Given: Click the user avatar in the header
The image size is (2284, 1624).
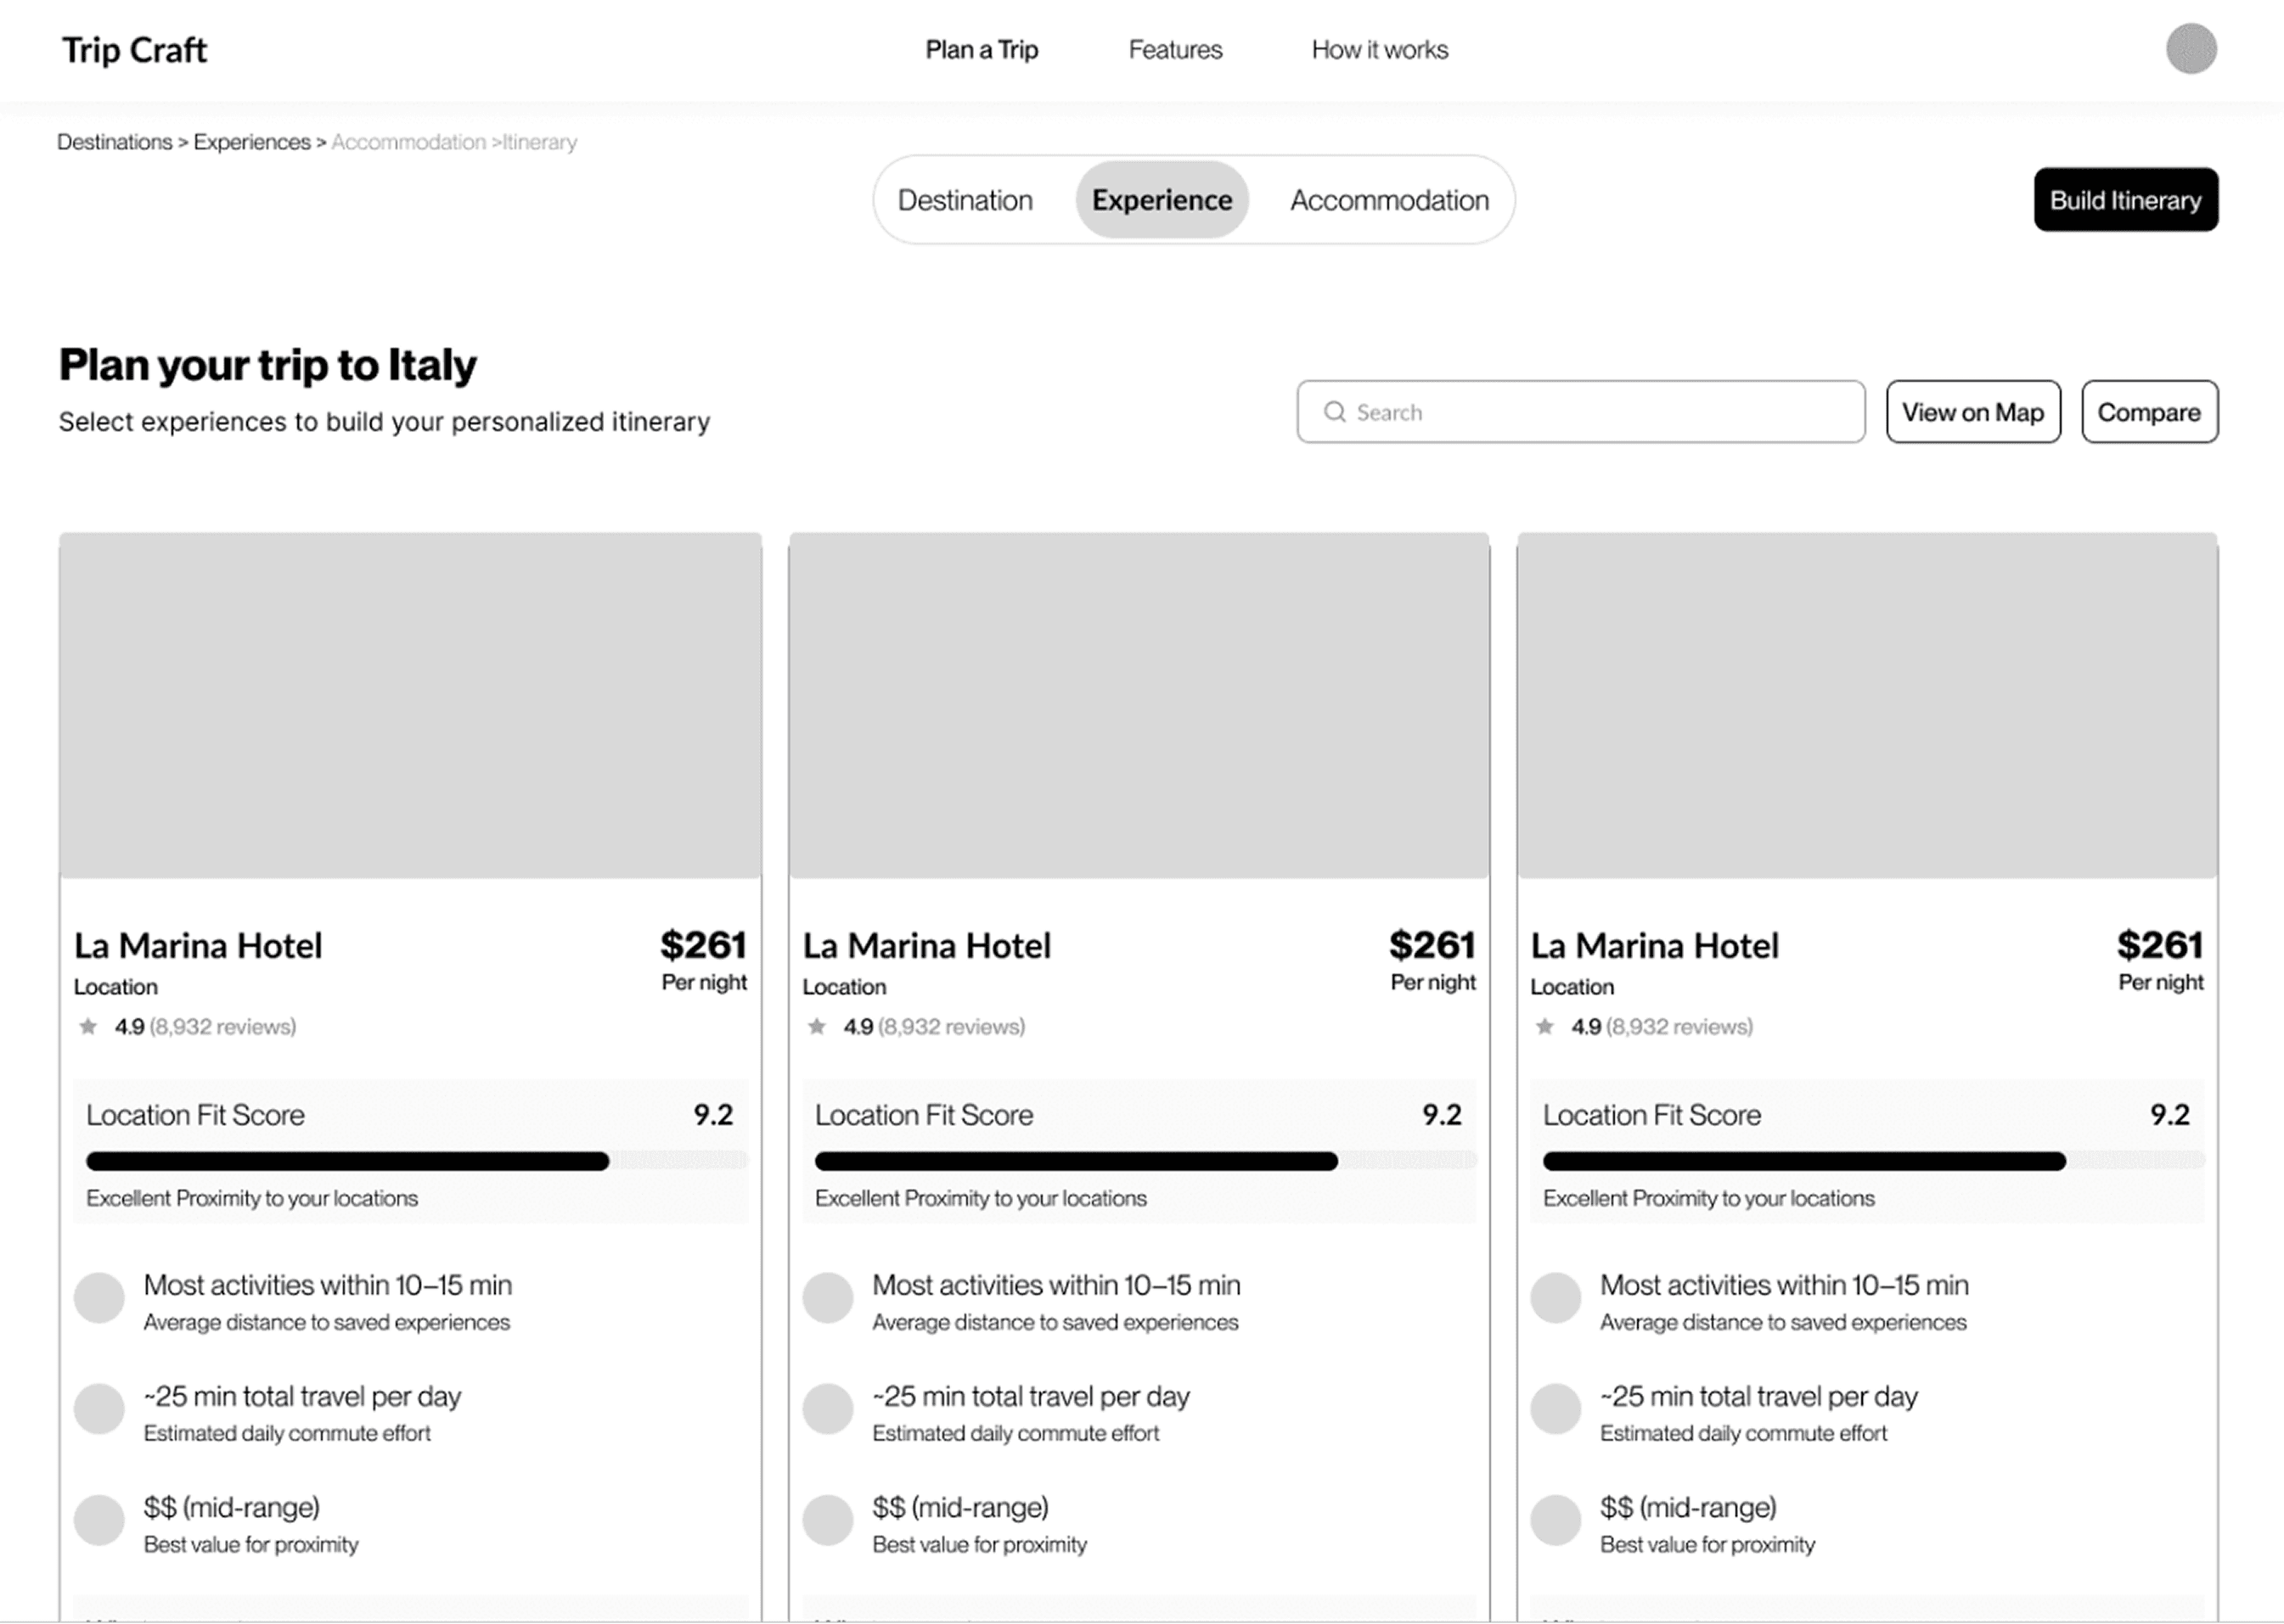Looking at the screenshot, I should click(x=2191, y=49).
